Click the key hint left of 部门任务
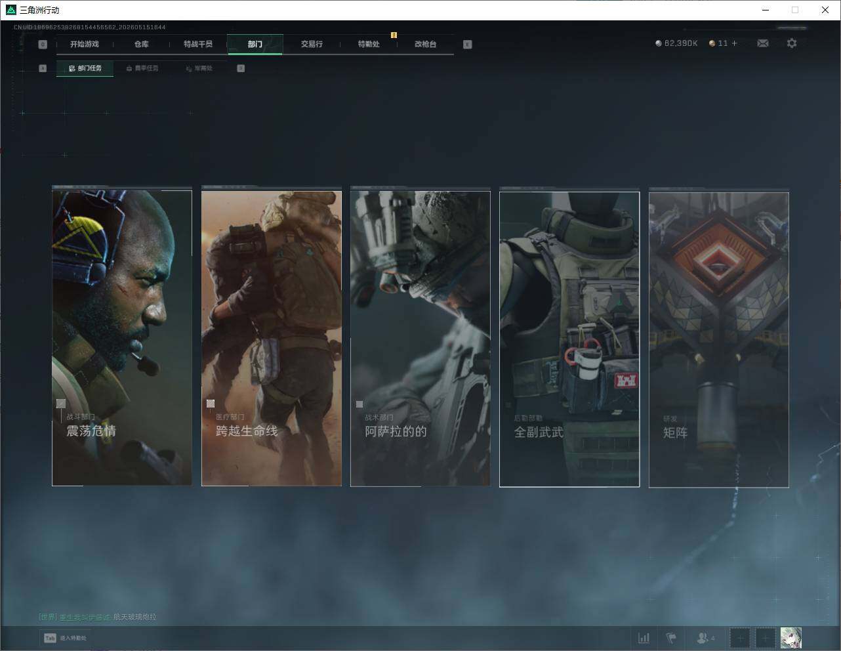841x651 pixels. pos(43,68)
